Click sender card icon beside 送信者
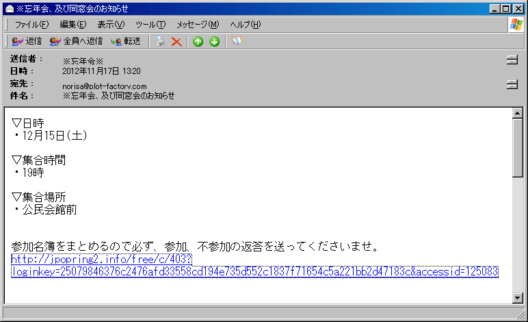The width and height of the screenshot is (528, 322). pos(512,60)
